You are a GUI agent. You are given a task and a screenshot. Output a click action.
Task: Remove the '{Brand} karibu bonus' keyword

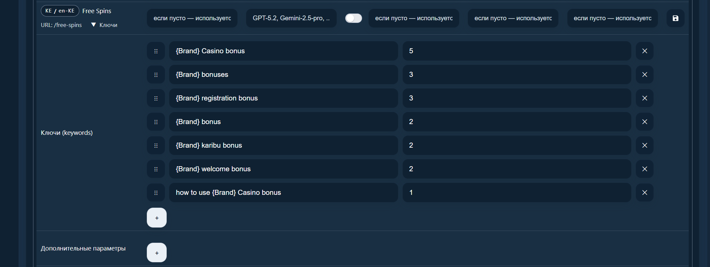[645, 145]
